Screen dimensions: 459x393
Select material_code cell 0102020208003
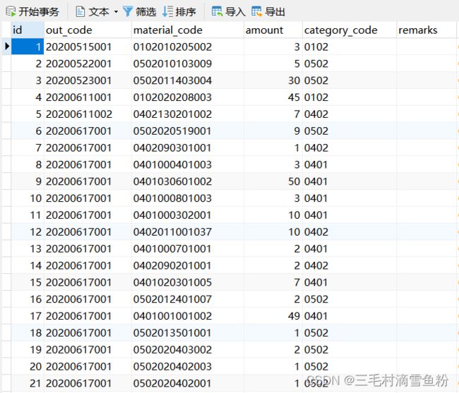(188, 97)
